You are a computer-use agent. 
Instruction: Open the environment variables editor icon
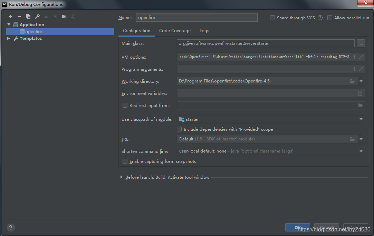361,93
